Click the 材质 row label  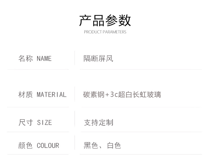[26, 95]
